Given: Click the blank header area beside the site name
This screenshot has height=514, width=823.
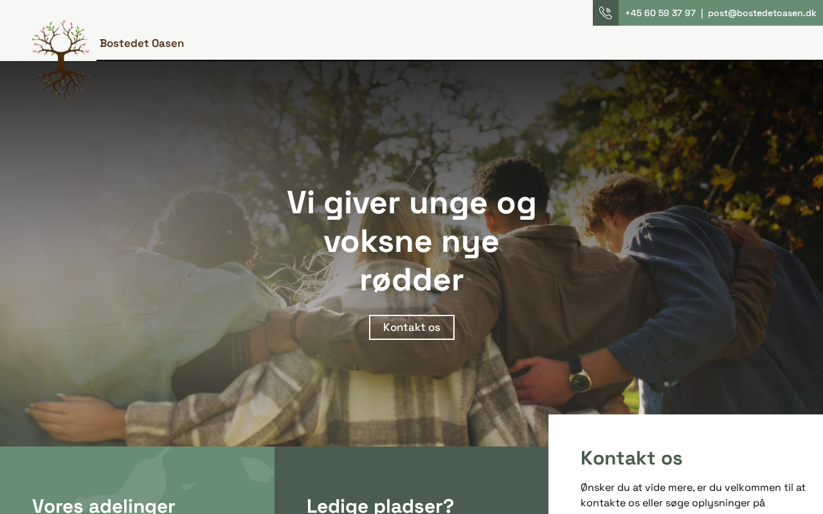Looking at the screenshot, I should click(386, 39).
